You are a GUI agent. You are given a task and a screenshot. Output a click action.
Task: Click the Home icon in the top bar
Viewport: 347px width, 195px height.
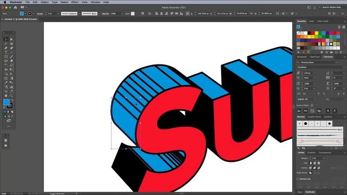tap(15, 7)
